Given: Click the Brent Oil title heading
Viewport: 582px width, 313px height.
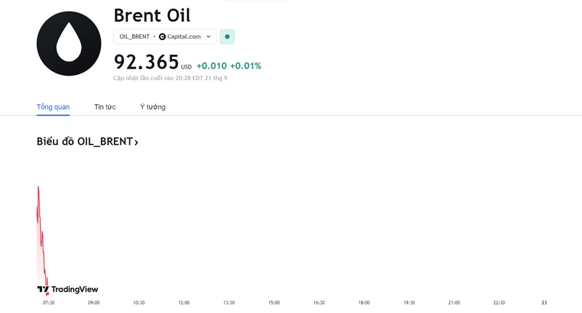Looking at the screenshot, I should coord(152,16).
